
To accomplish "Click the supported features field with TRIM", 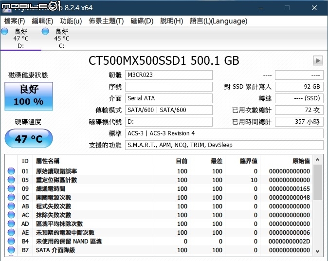I will click(224, 145).
